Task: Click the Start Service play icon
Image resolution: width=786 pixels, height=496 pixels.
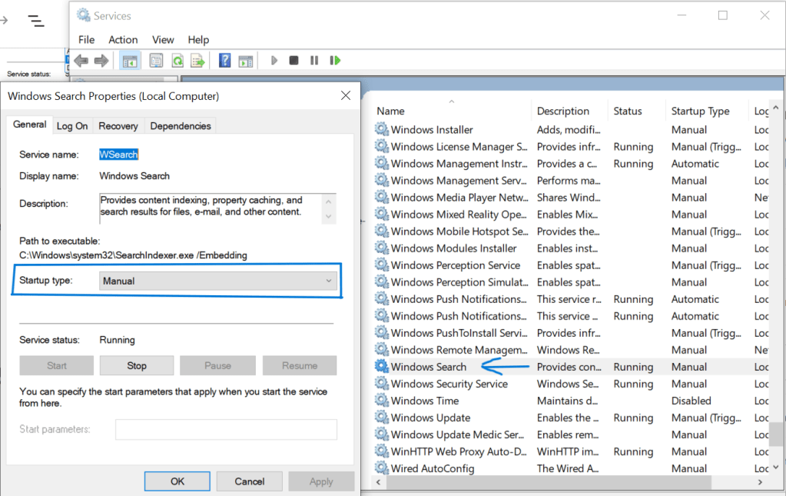Action: (x=274, y=61)
